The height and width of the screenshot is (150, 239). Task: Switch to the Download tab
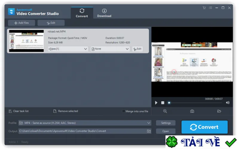click(104, 13)
